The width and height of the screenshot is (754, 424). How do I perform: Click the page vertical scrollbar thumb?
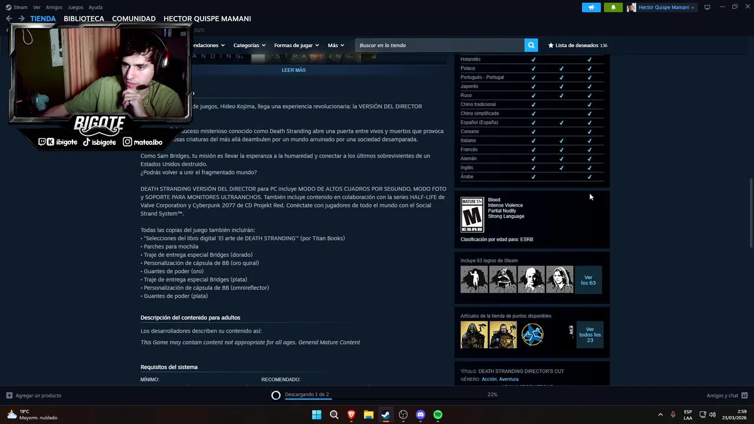pos(750,213)
